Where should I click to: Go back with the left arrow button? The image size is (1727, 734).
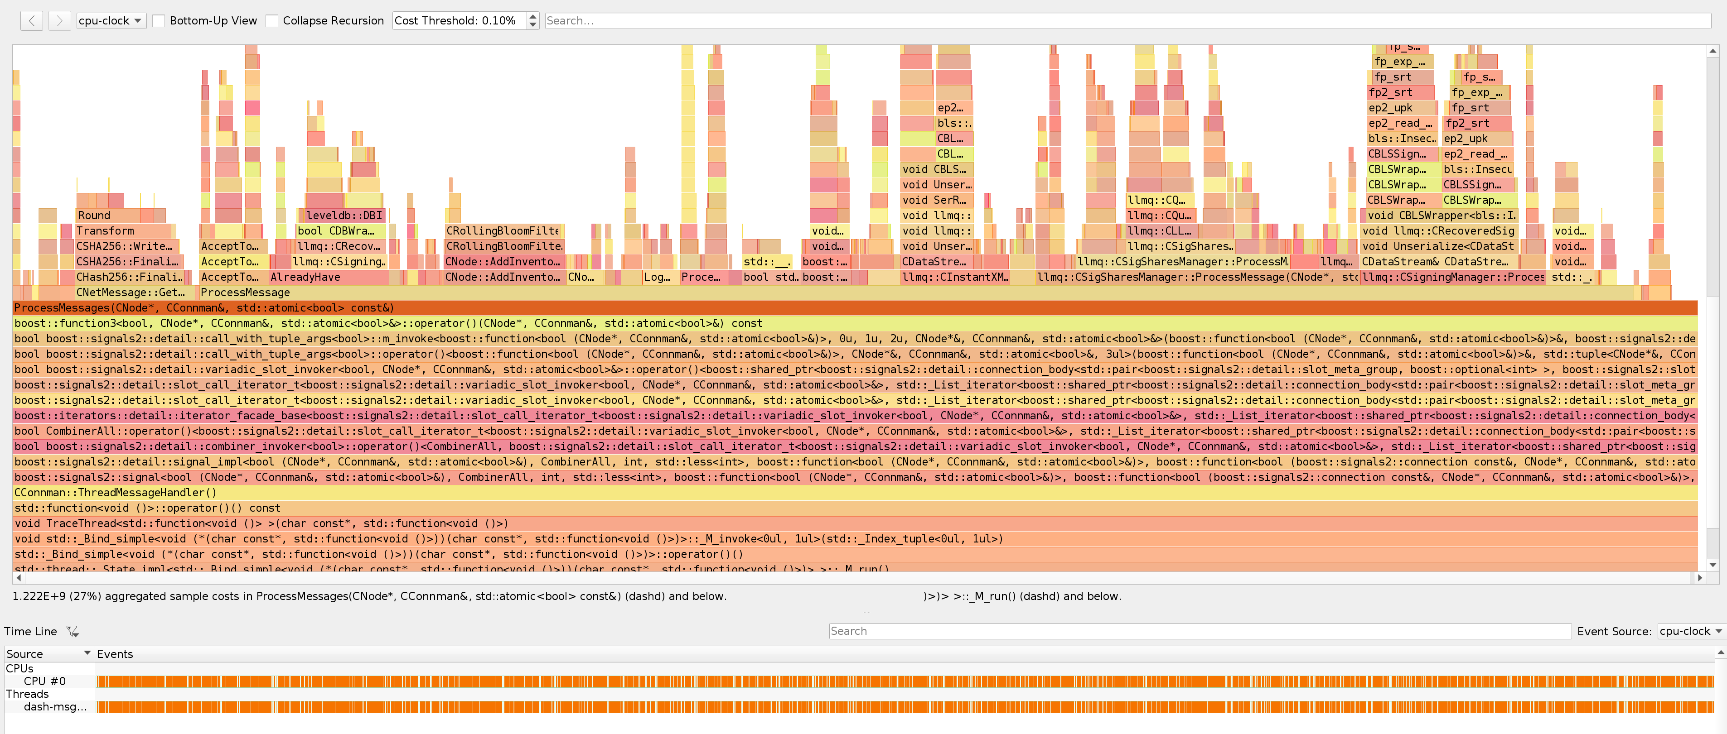(32, 21)
